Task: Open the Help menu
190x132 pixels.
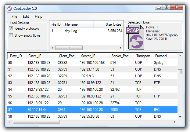Action: point(38,16)
